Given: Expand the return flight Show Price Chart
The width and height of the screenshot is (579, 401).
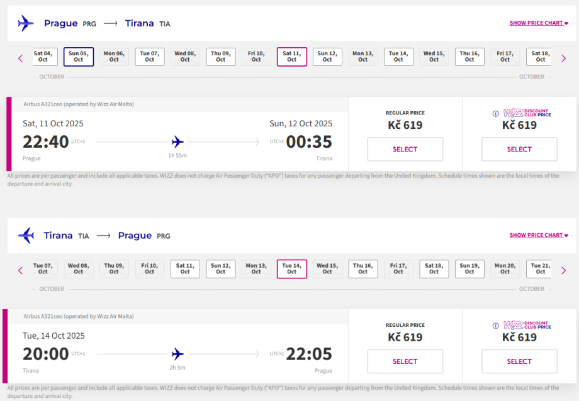Looking at the screenshot, I should click(539, 236).
